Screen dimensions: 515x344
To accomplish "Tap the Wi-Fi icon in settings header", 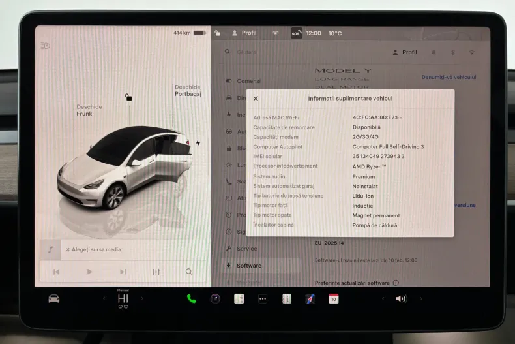I will [471, 52].
